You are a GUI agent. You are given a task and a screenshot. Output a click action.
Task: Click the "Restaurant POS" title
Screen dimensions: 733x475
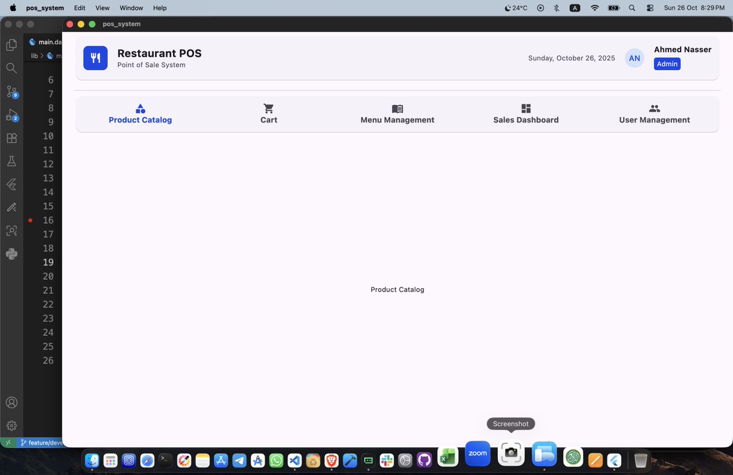tap(159, 53)
